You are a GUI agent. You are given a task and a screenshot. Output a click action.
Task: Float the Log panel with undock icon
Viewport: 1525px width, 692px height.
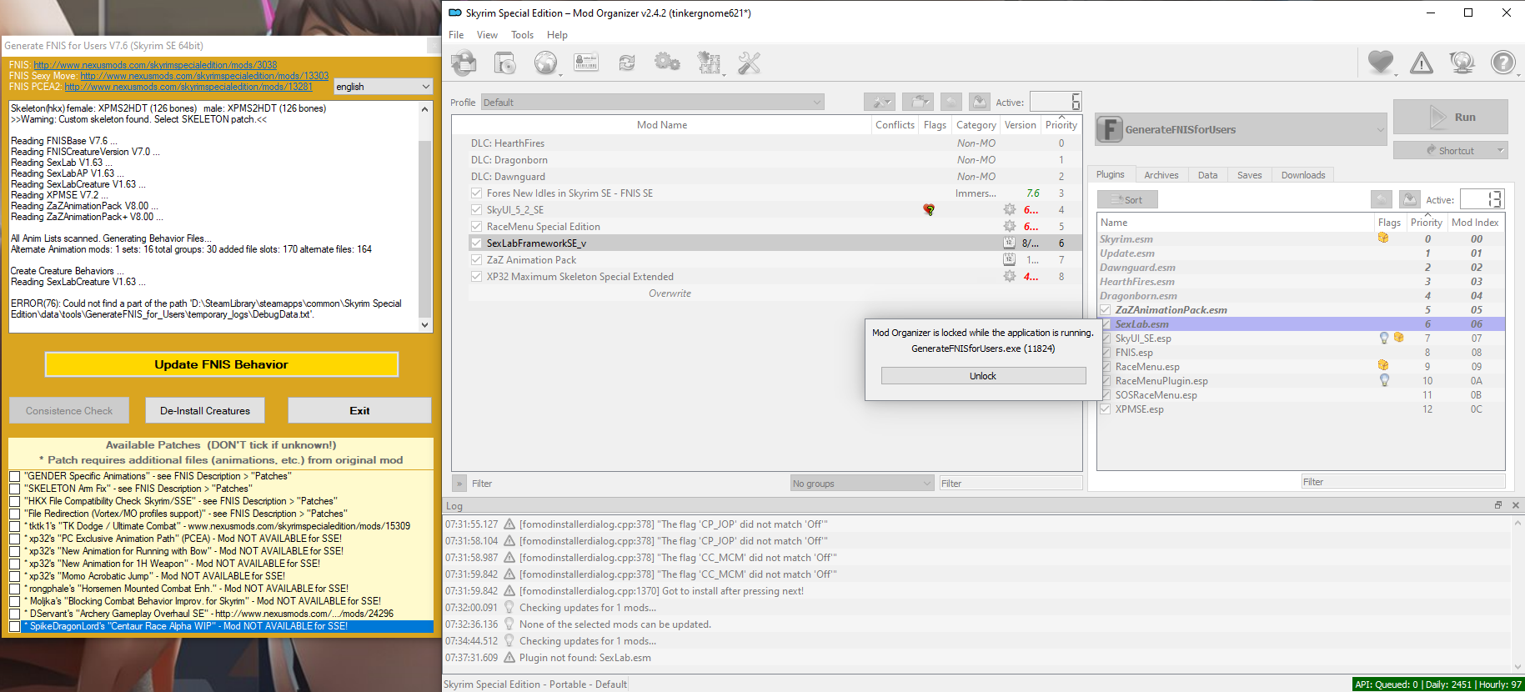(1498, 505)
